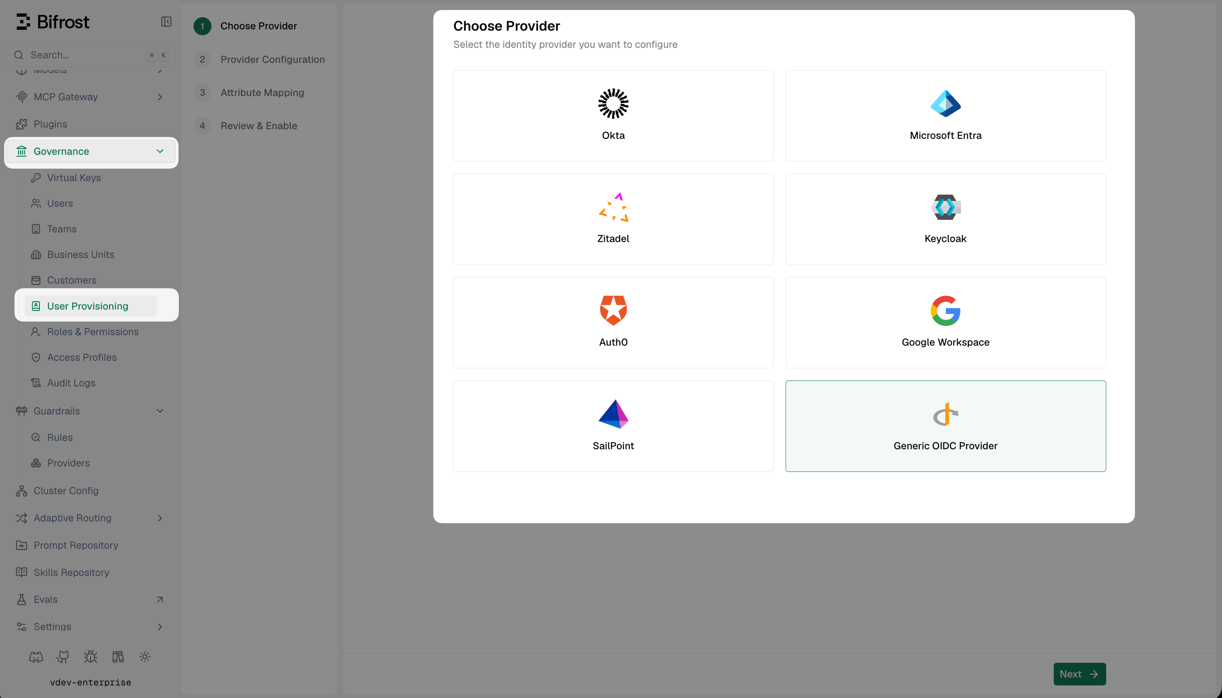Click the bug report icon

coord(90,657)
